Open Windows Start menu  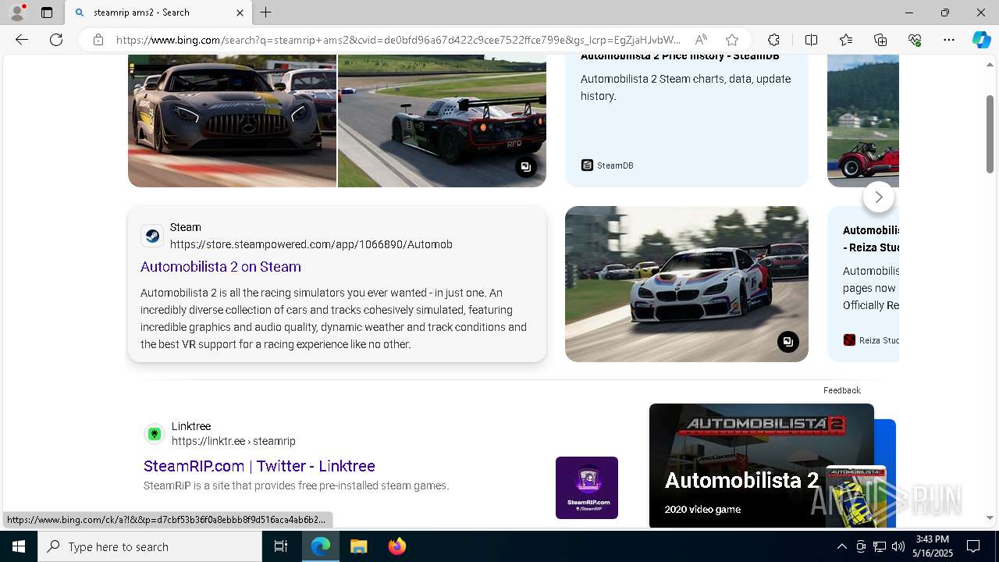19,546
